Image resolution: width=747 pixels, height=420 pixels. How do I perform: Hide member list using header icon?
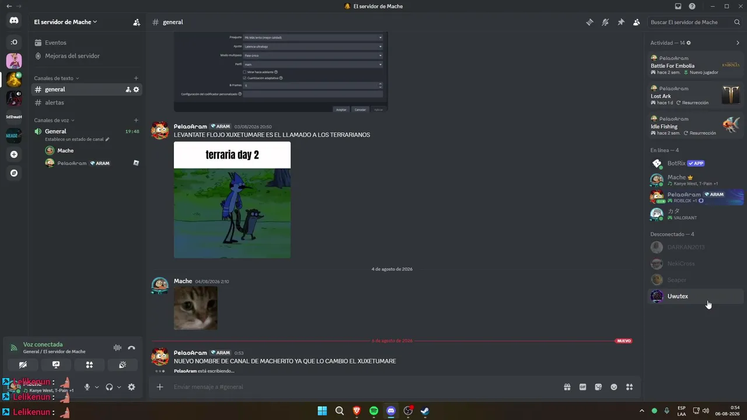(636, 22)
